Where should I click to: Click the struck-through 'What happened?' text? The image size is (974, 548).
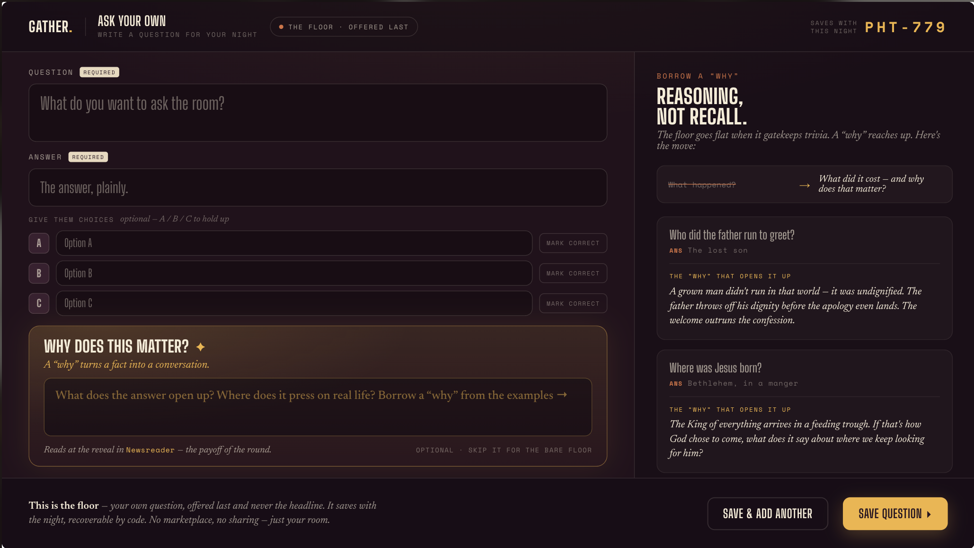[702, 185]
